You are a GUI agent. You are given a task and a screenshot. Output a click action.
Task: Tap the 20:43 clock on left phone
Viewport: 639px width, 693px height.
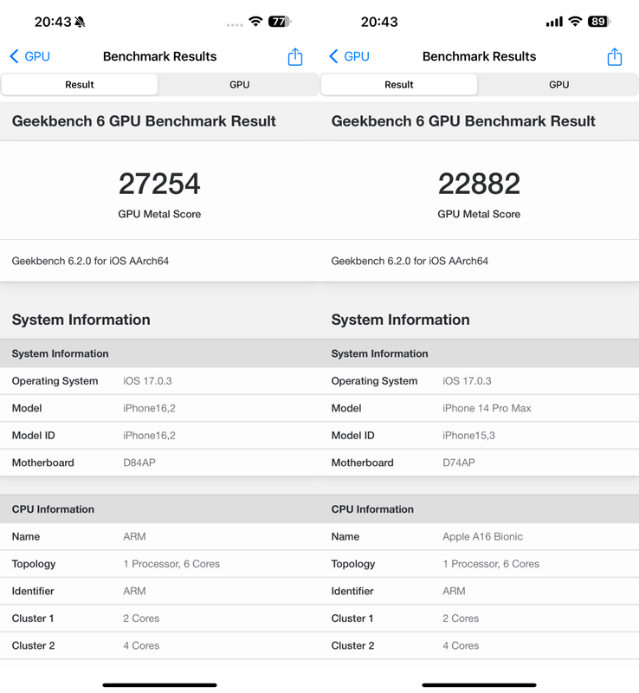(x=53, y=22)
